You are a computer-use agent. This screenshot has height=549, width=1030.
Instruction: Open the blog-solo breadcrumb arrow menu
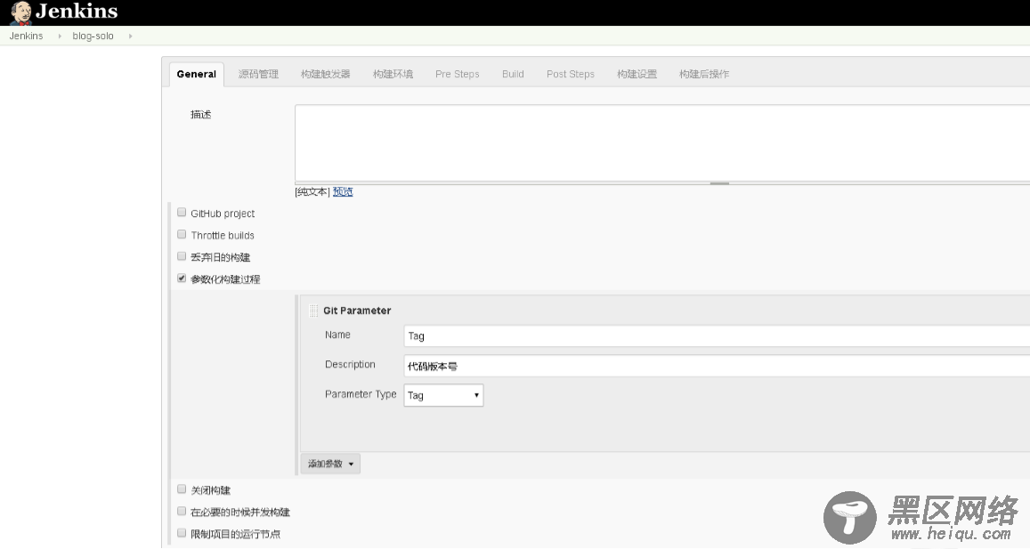tap(130, 36)
